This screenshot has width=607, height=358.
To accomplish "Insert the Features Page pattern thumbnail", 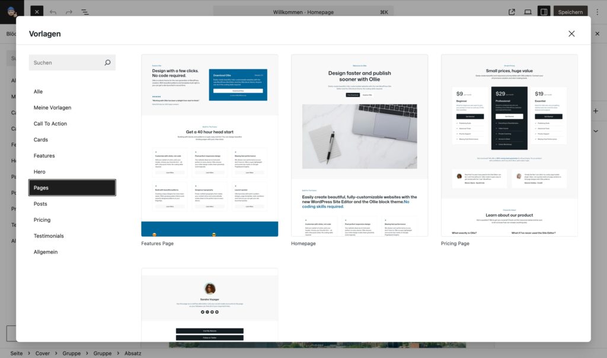I will tap(209, 146).
